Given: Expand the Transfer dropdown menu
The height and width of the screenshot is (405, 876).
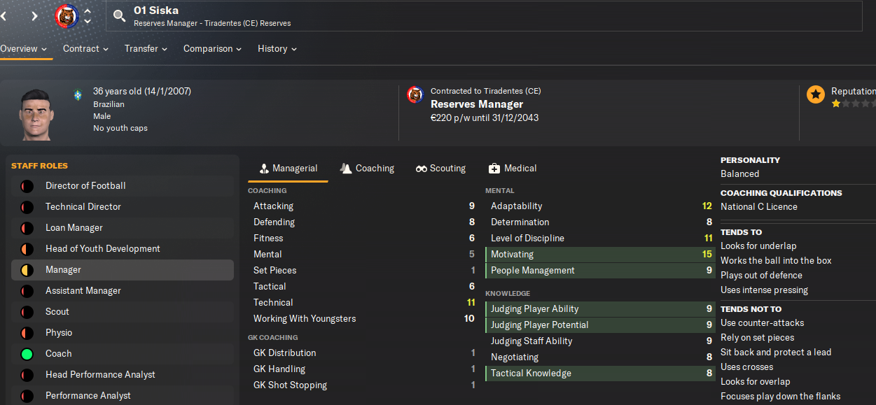Looking at the screenshot, I should [146, 49].
